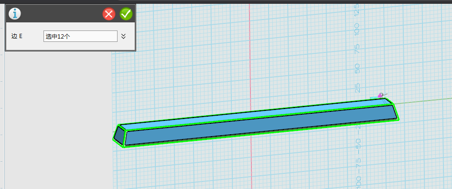Image resolution: width=452 pixels, height=189 pixels.
Task: Click the red vertical axis line
Action: pos(250,58)
